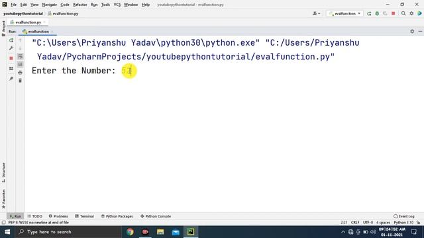Viewport: 424px width, 238px height.
Task: Switch to the Run tool window button
Action: [x=15, y=216]
